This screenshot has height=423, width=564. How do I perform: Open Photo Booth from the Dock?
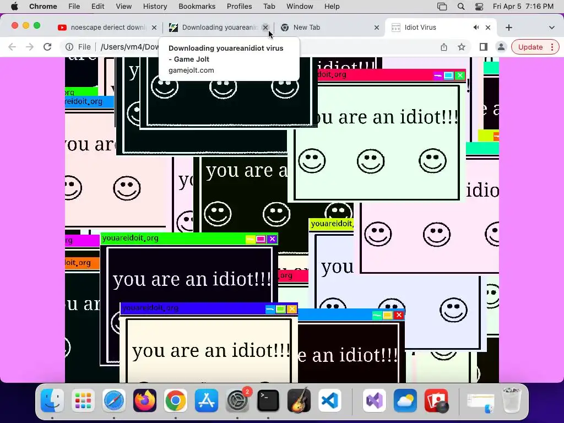tap(436, 400)
